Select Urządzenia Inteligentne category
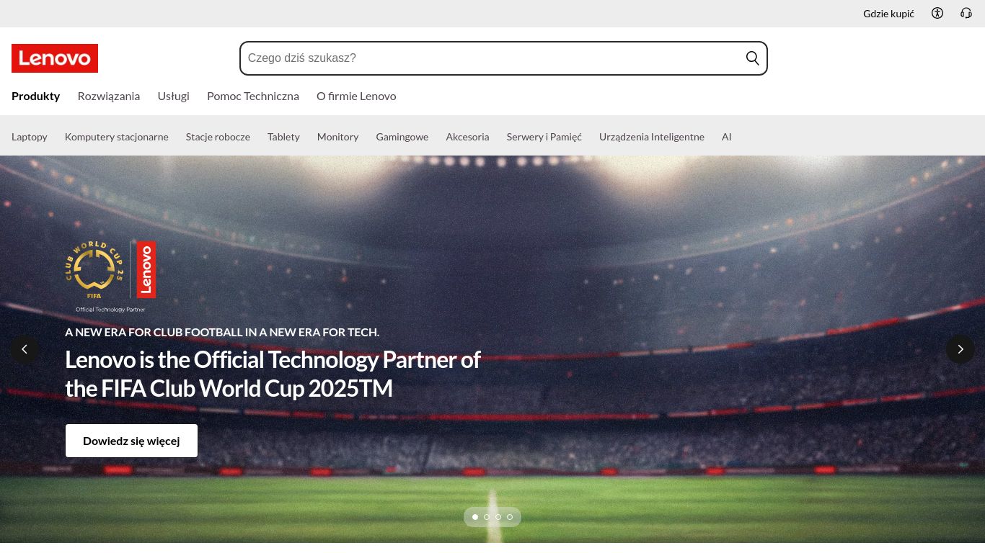 pos(652,137)
